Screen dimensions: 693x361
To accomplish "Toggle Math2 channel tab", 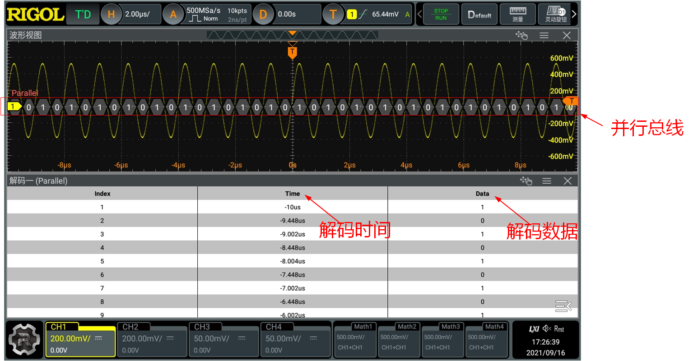I will point(398,340).
